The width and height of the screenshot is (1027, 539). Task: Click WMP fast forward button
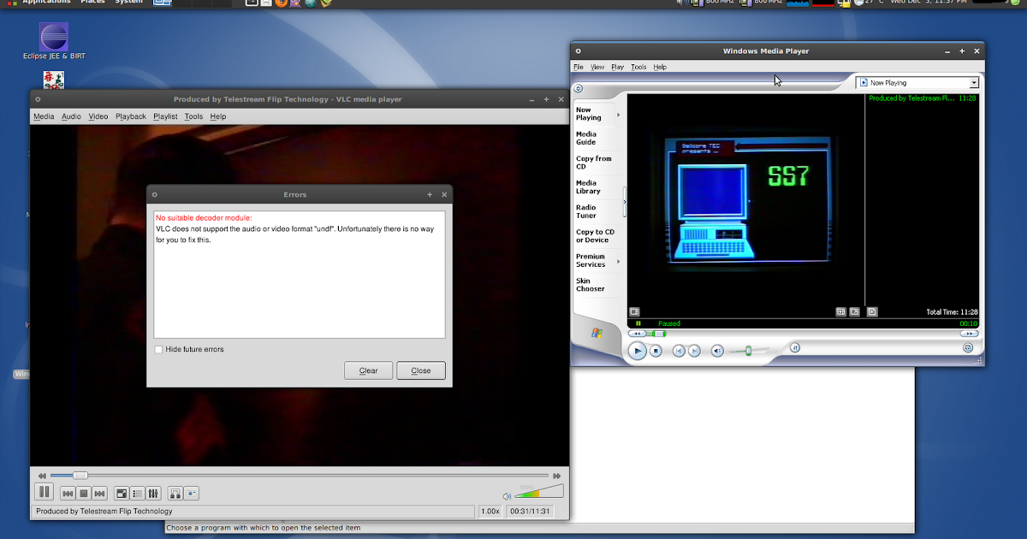[x=969, y=334]
